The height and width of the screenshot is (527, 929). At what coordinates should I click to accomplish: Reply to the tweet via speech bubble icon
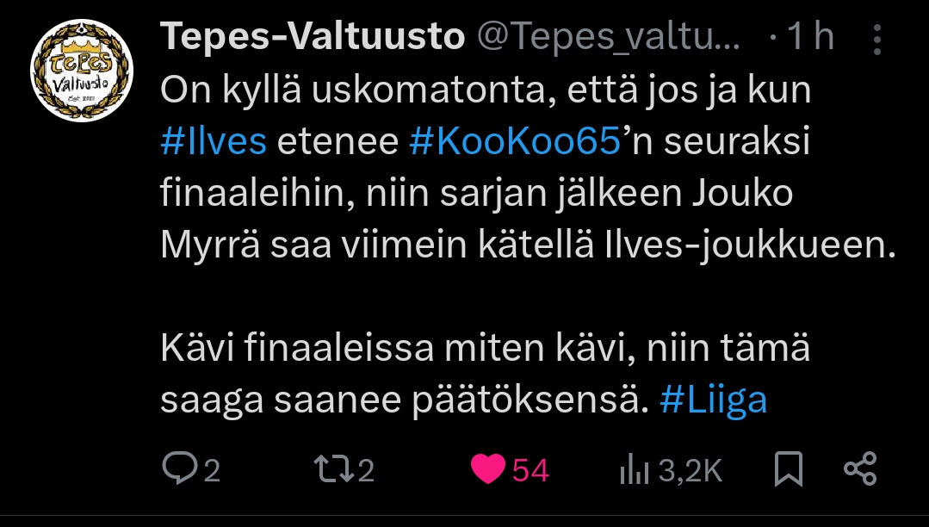[180, 469]
